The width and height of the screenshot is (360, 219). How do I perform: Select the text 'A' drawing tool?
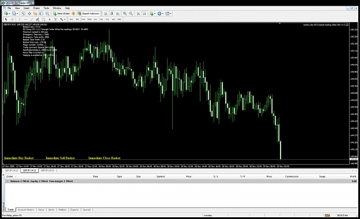click(x=50, y=19)
